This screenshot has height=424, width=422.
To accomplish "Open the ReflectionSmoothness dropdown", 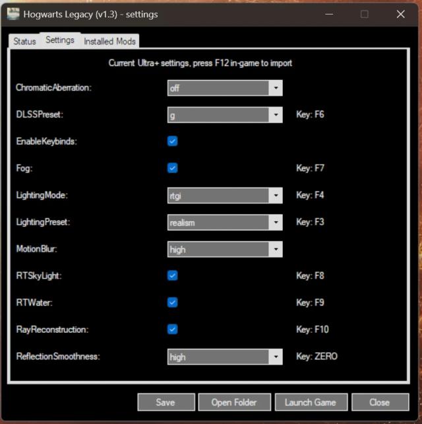I will coord(225,357).
